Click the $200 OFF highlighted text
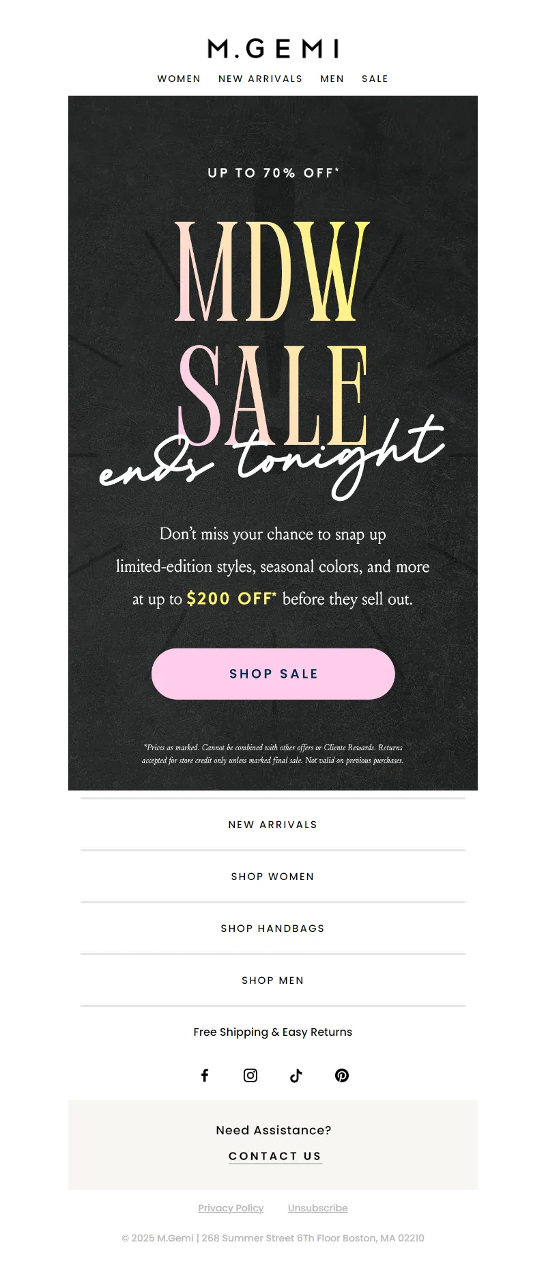The height and width of the screenshot is (1264, 546). [231, 599]
